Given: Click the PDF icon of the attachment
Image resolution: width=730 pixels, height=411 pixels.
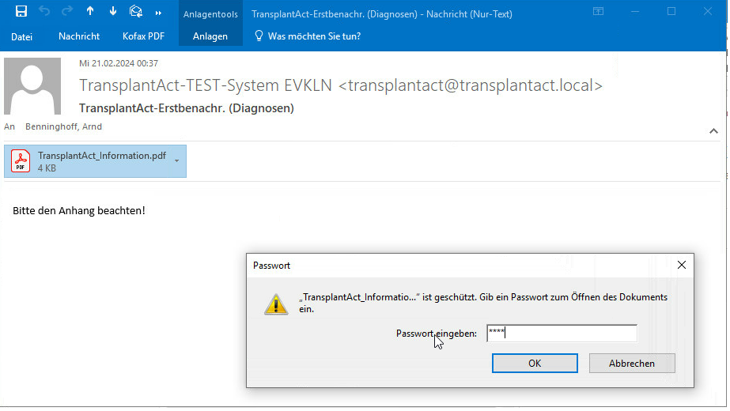Looking at the screenshot, I should pyautogui.click(x=21, y=161).
